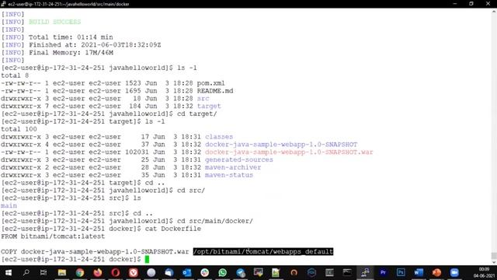The height and width of the screenshot is (280, 497).
Task: Click the Total time: 01:14 min line
Action: click(x=71, y=37)
